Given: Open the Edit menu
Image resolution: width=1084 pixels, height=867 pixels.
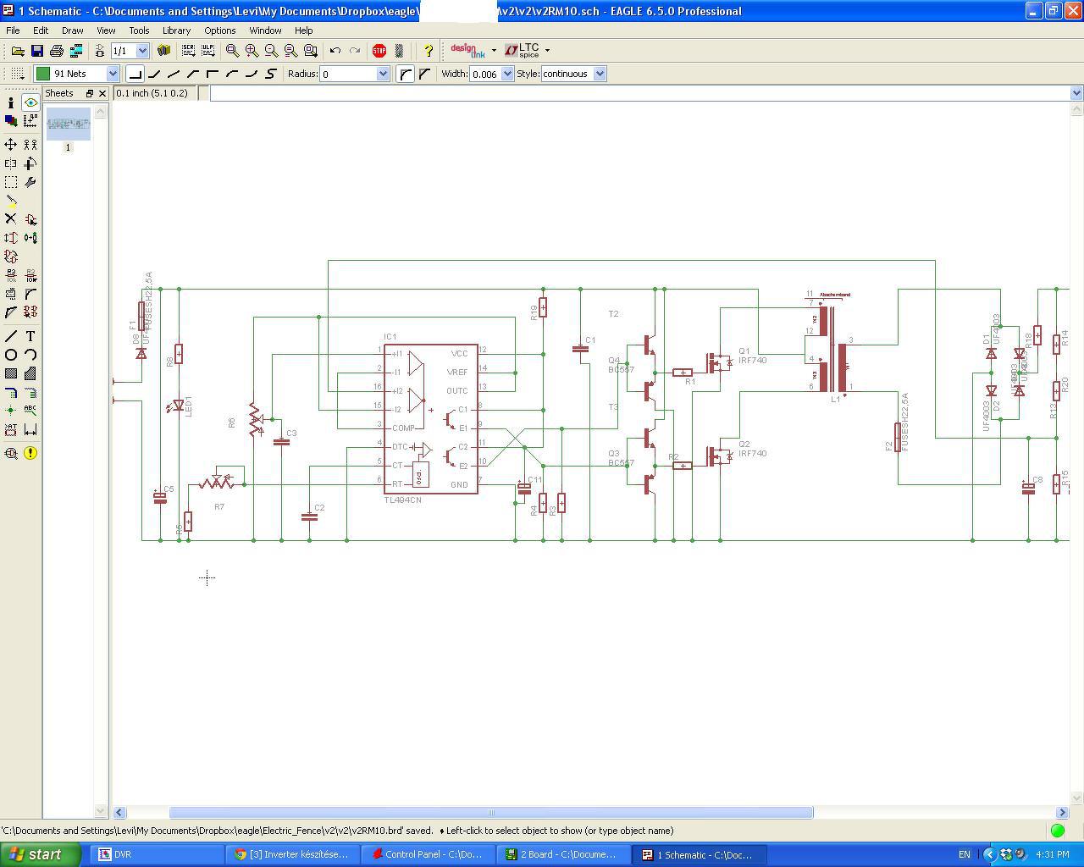Looking at the screenshot, I should (41, 30).
